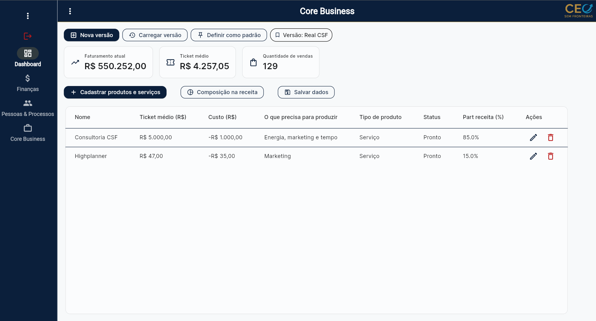
Task: Click the Core Business page title
Action: (327, 11)
